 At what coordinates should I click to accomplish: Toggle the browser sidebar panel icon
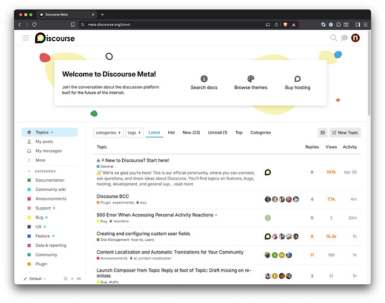(358, 25)
